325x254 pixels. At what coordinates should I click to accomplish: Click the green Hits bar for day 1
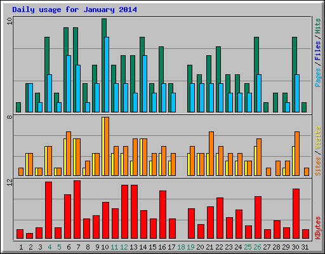pos(18,107)
